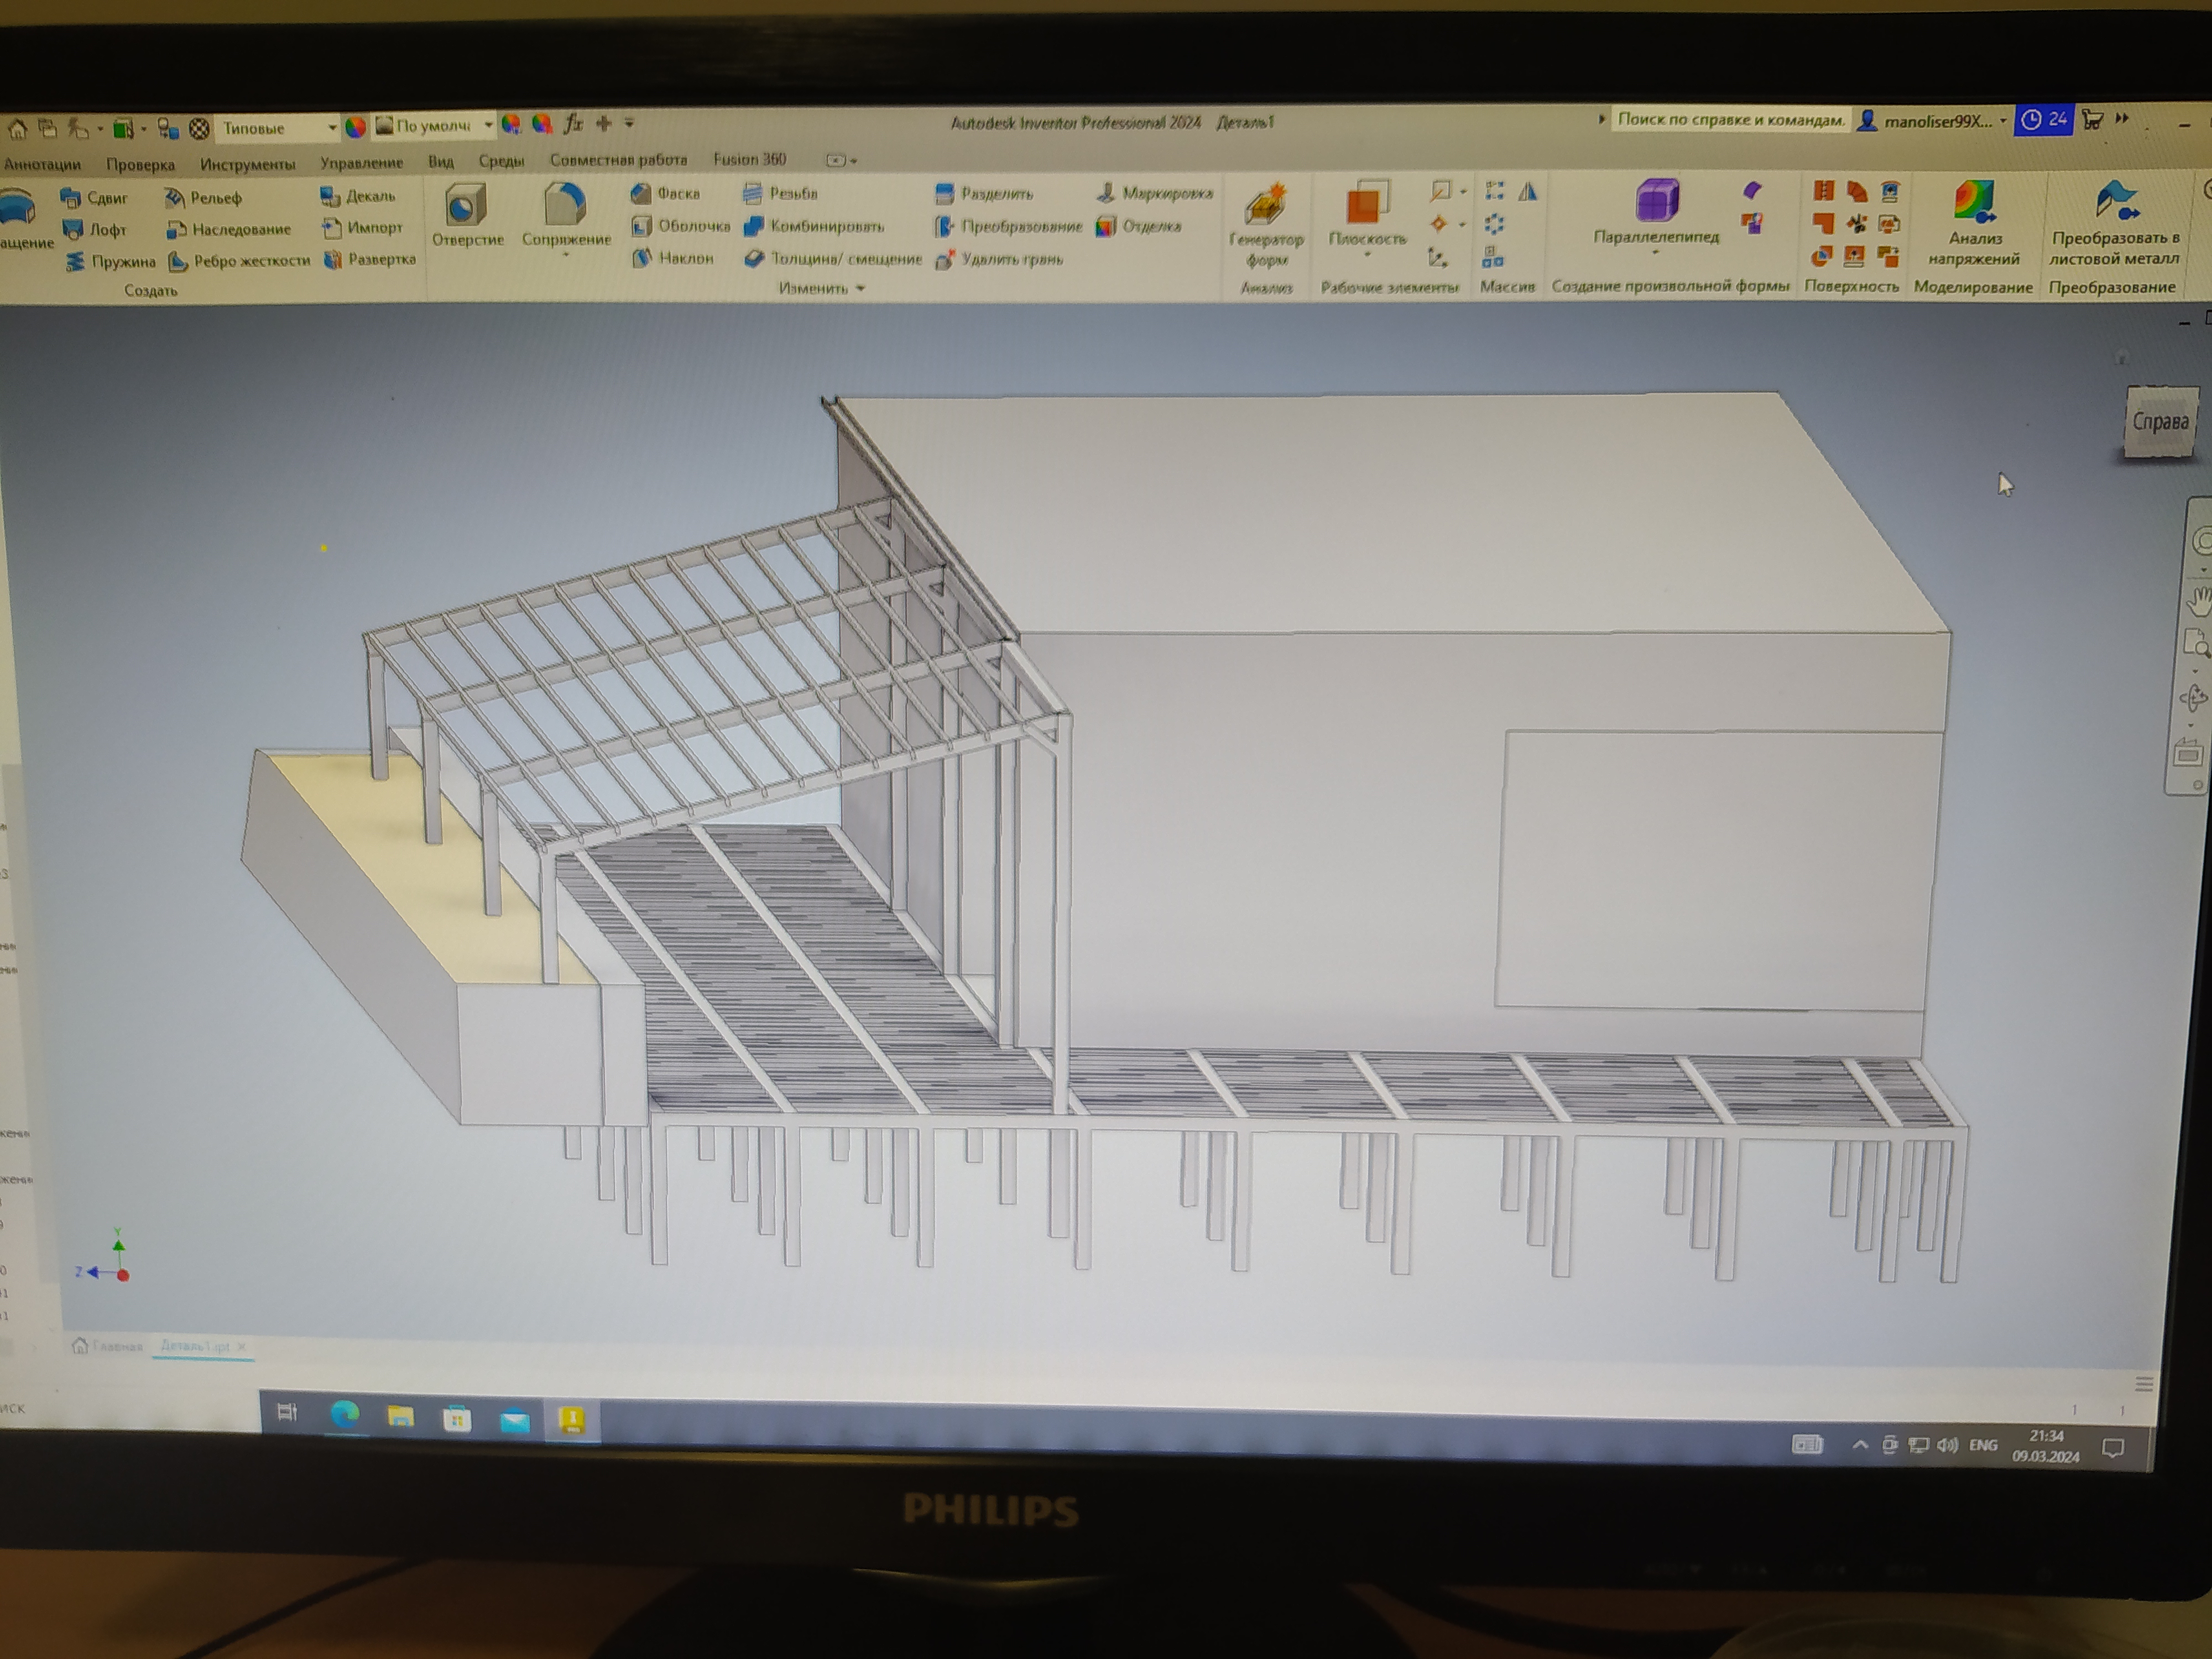Click the Разделить (Split) tool
The height and width of the screenshot is (1659, 2212).
point(984,193)
